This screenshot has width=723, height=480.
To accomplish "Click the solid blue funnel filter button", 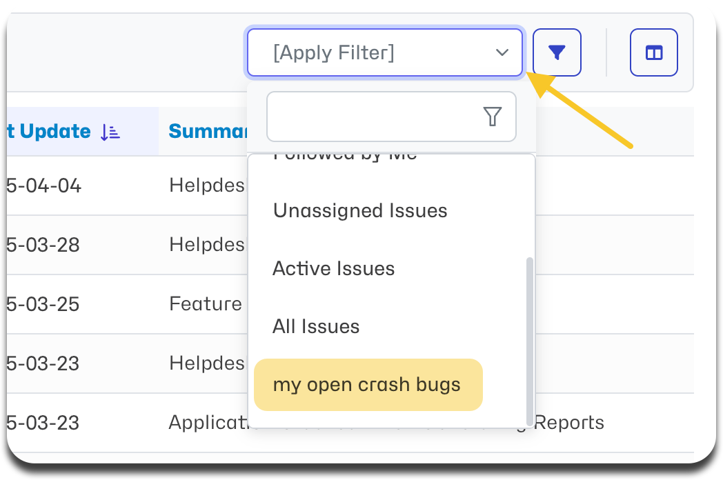I will pyautogui.click(x=557, y=52).
